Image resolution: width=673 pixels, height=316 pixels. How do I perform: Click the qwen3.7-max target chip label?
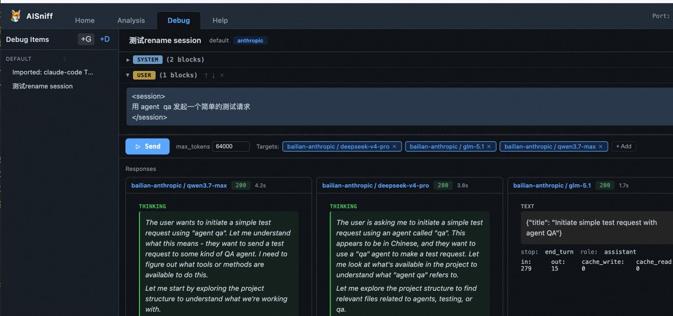tap(550, 146)
